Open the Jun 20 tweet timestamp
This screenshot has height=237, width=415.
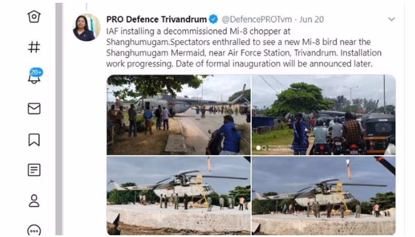click(311, 19)
